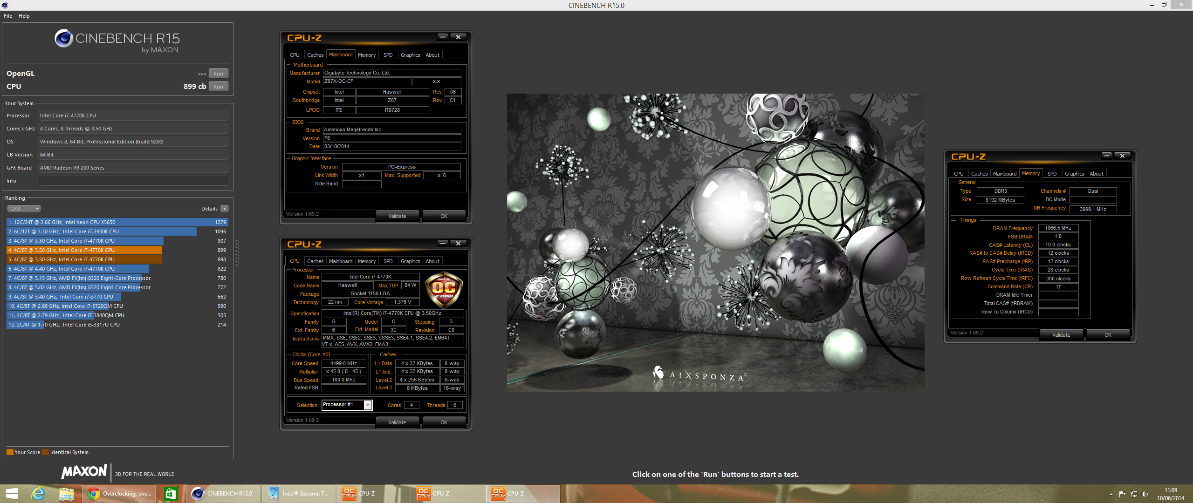Open Memory tab in the Mainboard CPU-Z window
Screen dimensions: 1193x503
367,55
